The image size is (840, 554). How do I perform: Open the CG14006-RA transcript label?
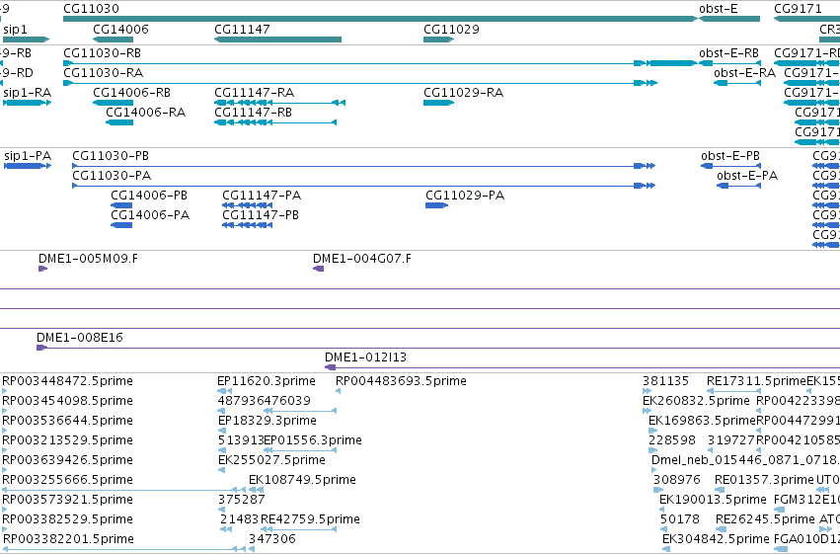pos(146,113)
